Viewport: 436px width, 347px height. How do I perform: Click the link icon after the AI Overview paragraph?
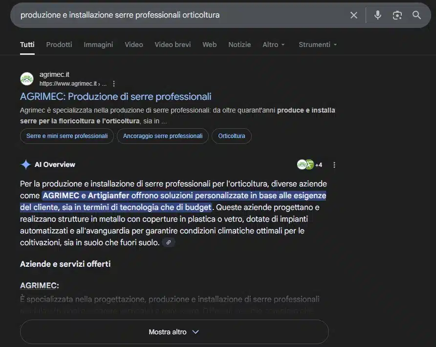(168, 242)
